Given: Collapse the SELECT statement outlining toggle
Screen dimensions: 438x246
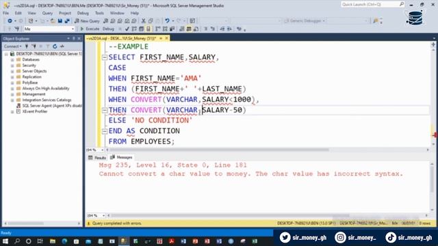Looking at the screenshot, I should (105, 57).
